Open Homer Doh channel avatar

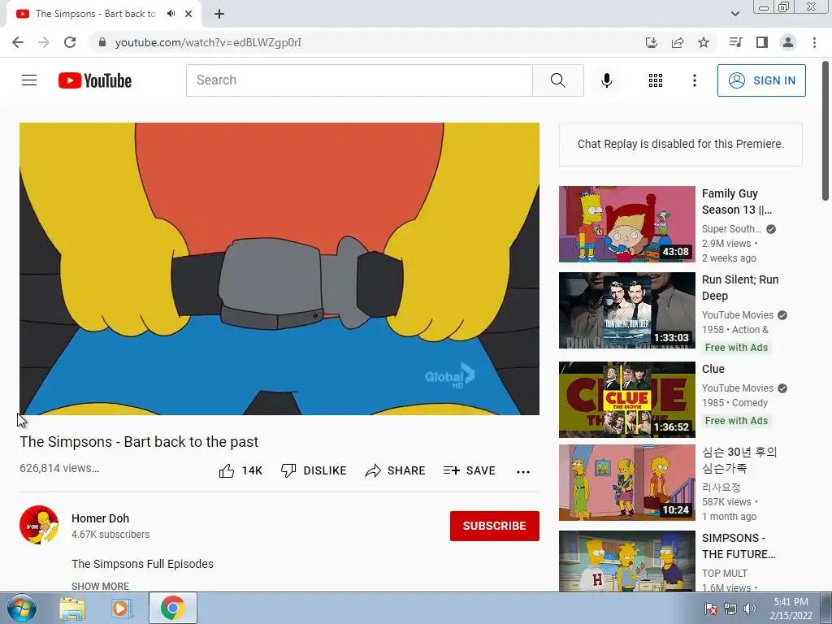(x=39, y=525)
